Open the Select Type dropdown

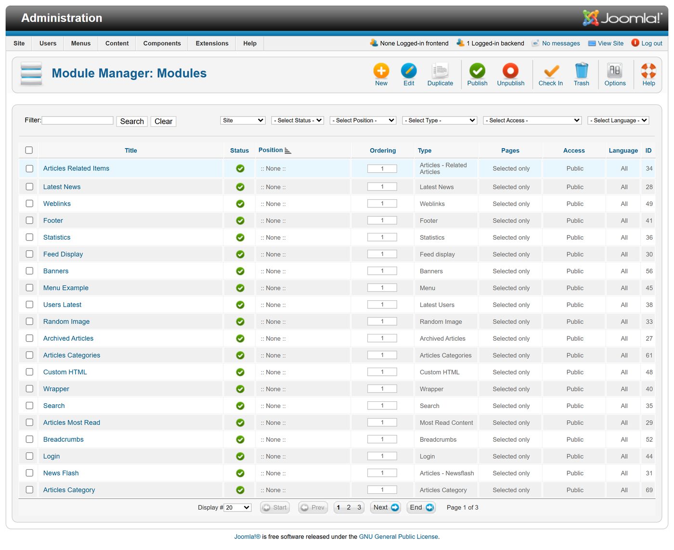[x=440, y=120]
